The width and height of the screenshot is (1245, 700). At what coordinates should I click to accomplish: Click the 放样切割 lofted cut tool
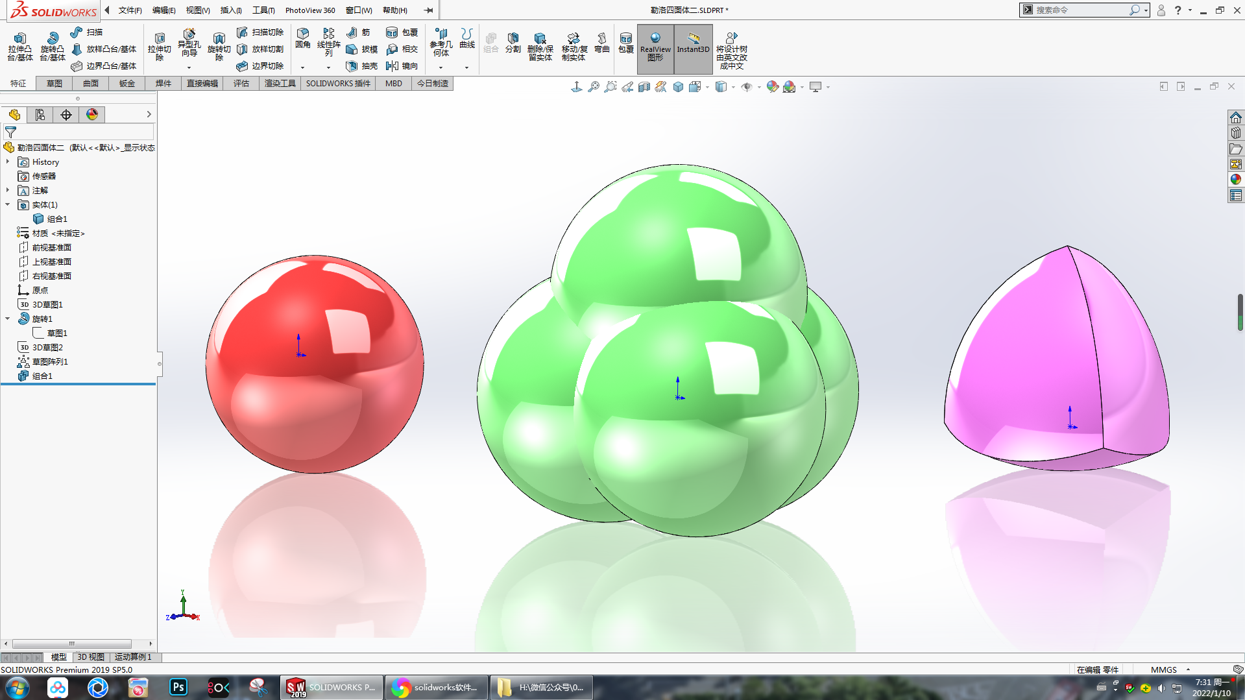[260, 49]
